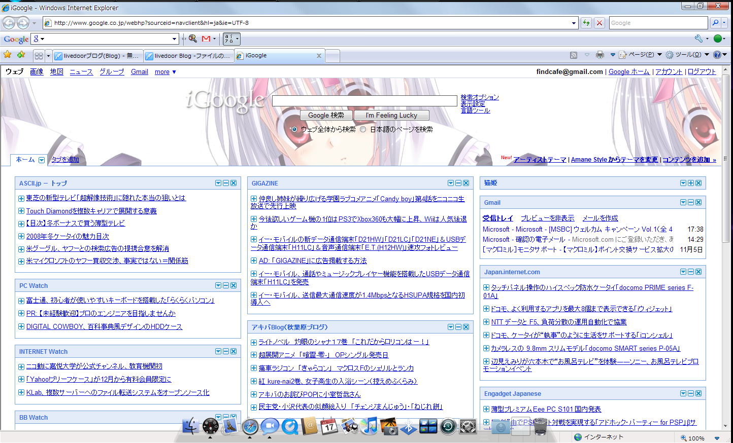Open Internet Explorer Help question mark icon

pos(717,55)
